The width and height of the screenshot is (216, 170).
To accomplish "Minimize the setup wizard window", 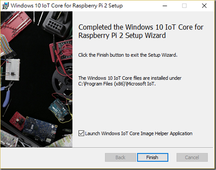I will 165,6.
